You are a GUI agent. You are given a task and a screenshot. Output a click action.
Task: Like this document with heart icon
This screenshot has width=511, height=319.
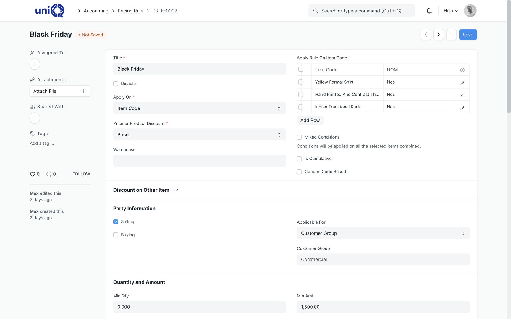tap(33, 174)
